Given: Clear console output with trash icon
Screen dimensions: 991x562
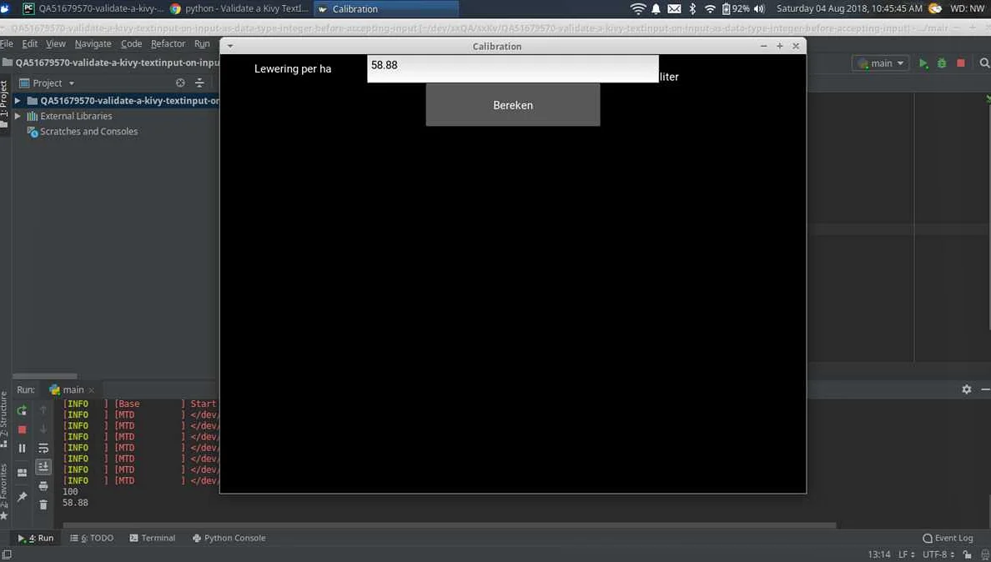Looking at the screenshot, I should point(43,504).
